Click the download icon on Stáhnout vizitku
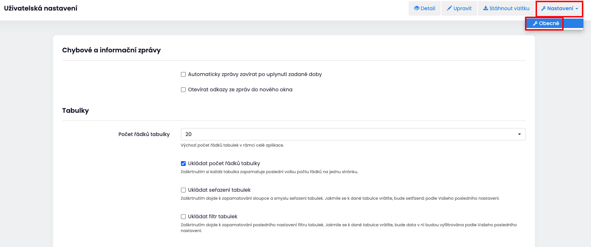591x247 pixels. [x=486, y=8]
